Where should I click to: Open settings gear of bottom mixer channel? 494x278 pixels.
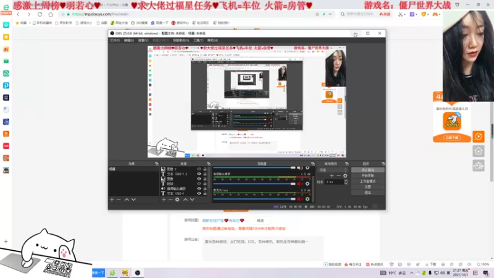pos(308,199)
